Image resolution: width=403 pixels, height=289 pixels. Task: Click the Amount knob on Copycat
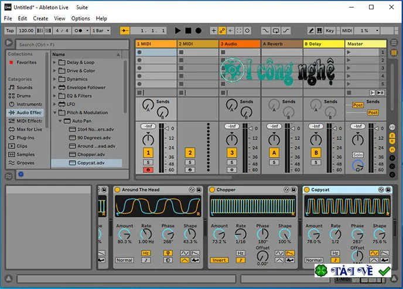314,234
